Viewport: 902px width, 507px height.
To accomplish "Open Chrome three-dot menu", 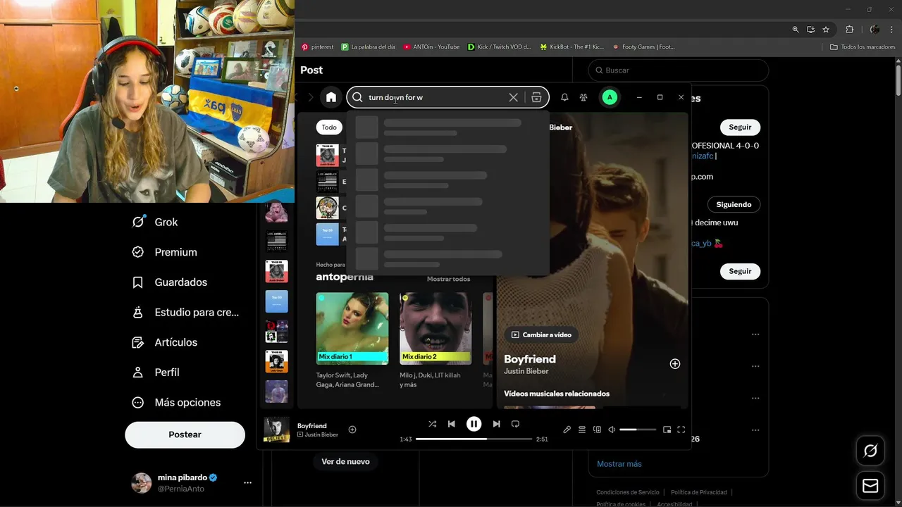I will coord(893,30).
